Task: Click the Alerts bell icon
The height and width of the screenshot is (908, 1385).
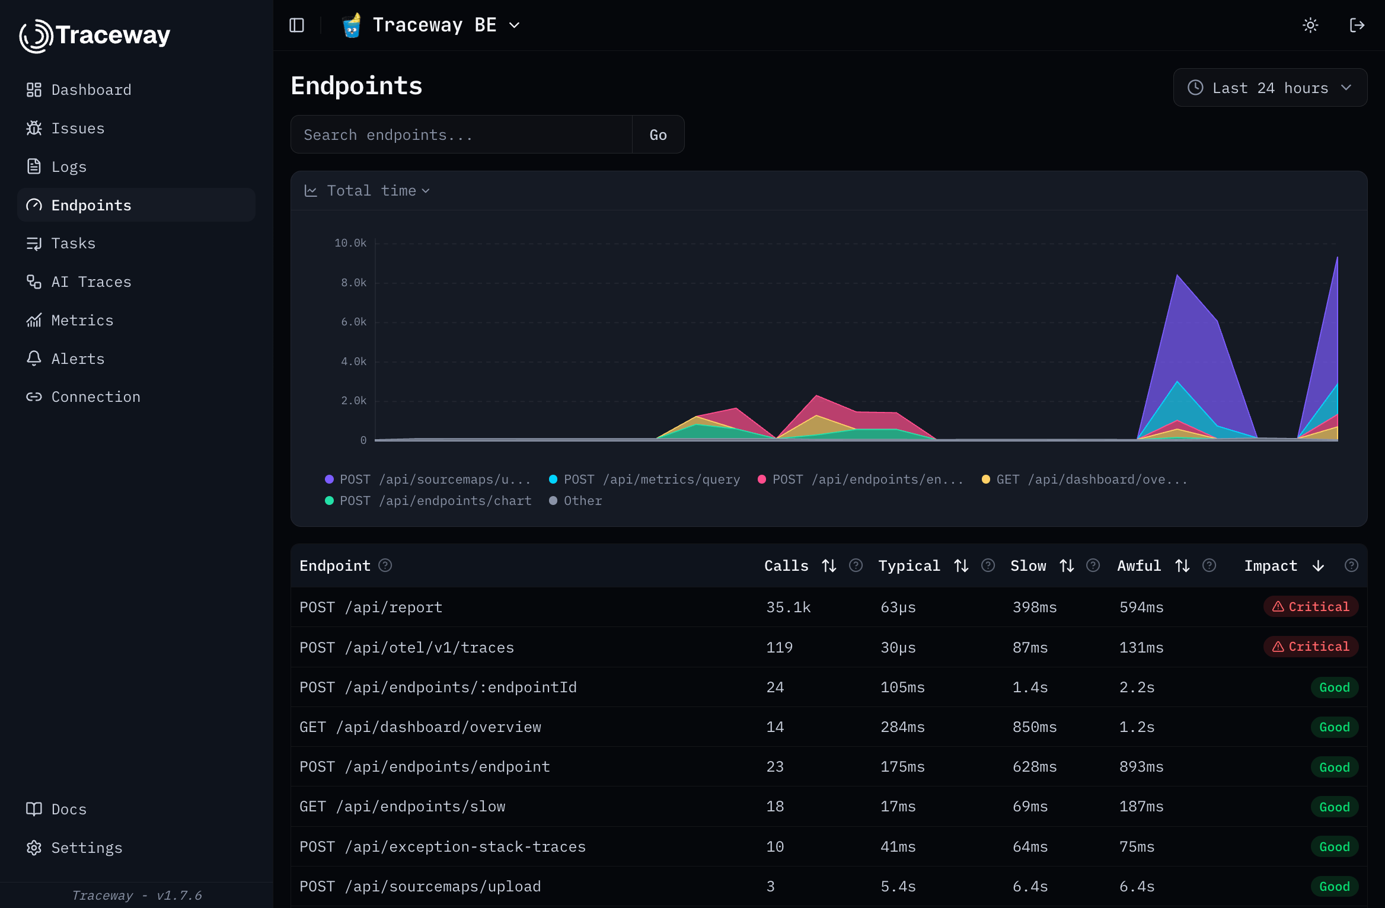Action: [x=34, y=359]
